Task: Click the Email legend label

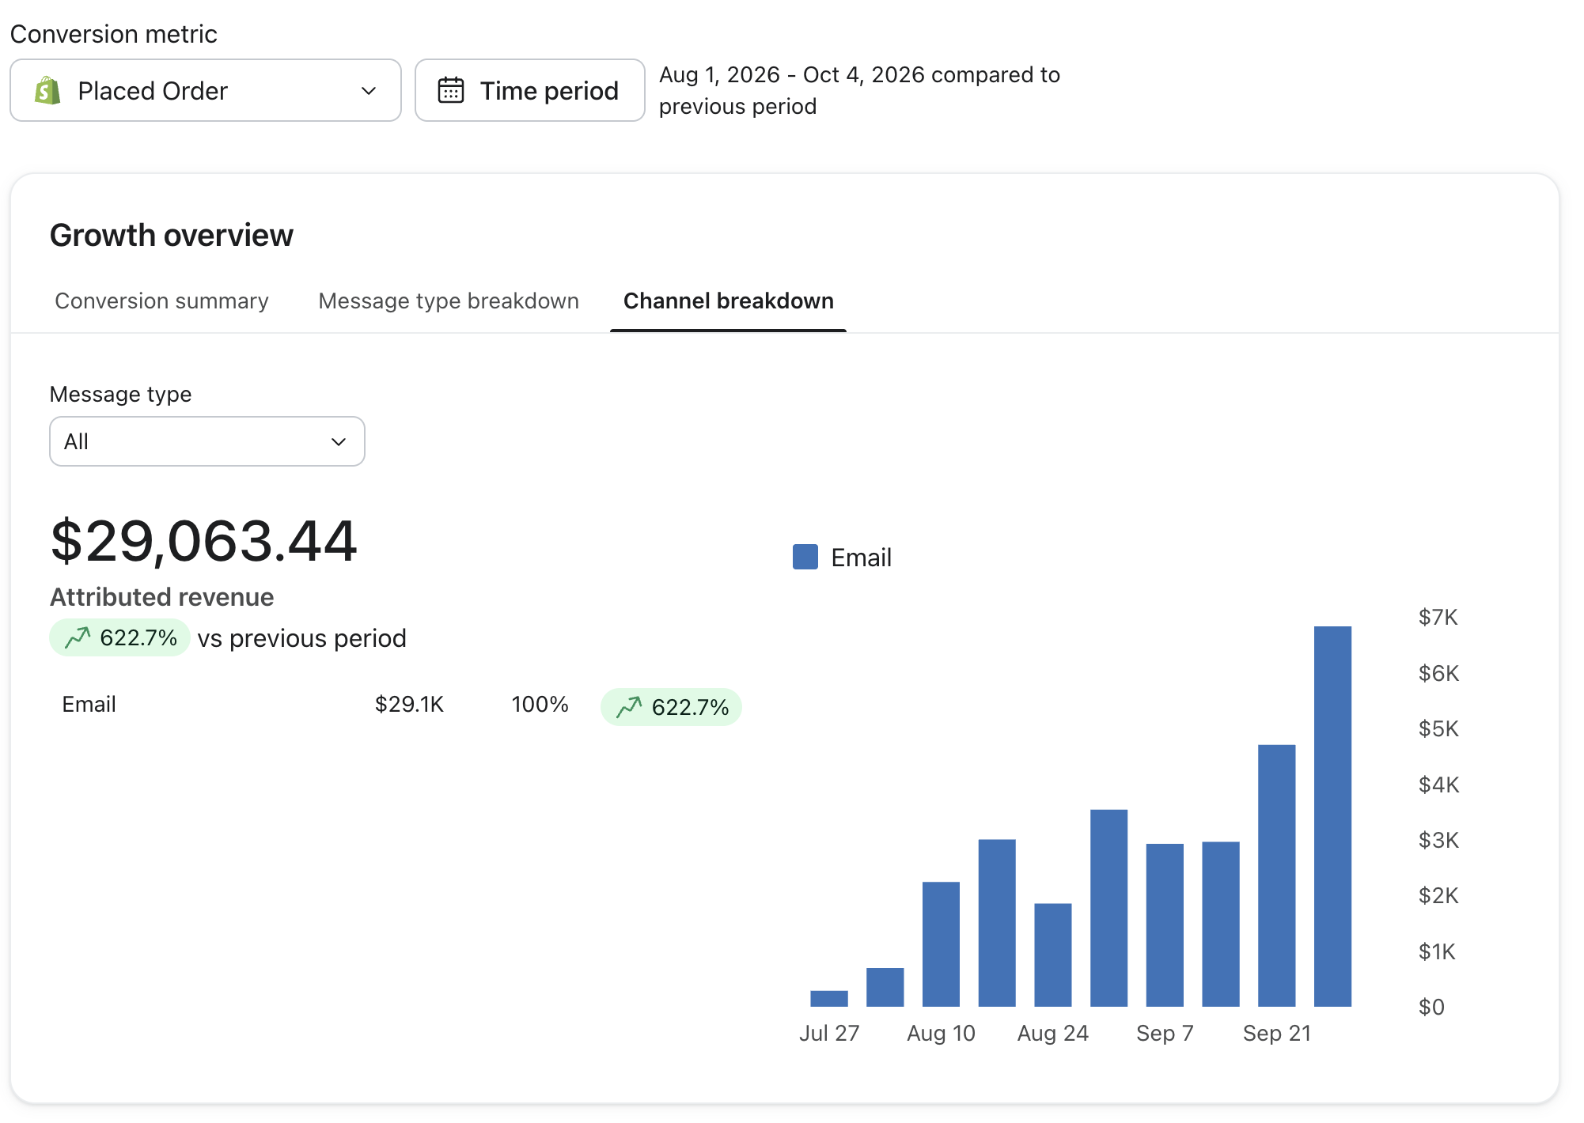Action: tap(861, 558)
